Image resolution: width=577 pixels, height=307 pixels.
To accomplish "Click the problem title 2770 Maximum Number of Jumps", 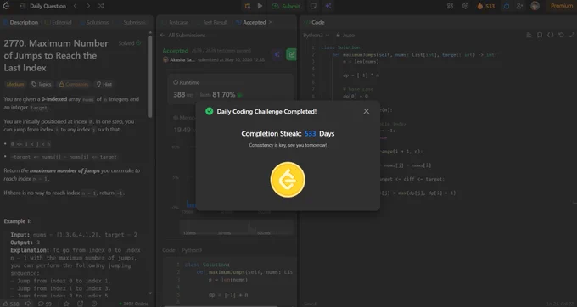I will (x=56, y=55).
